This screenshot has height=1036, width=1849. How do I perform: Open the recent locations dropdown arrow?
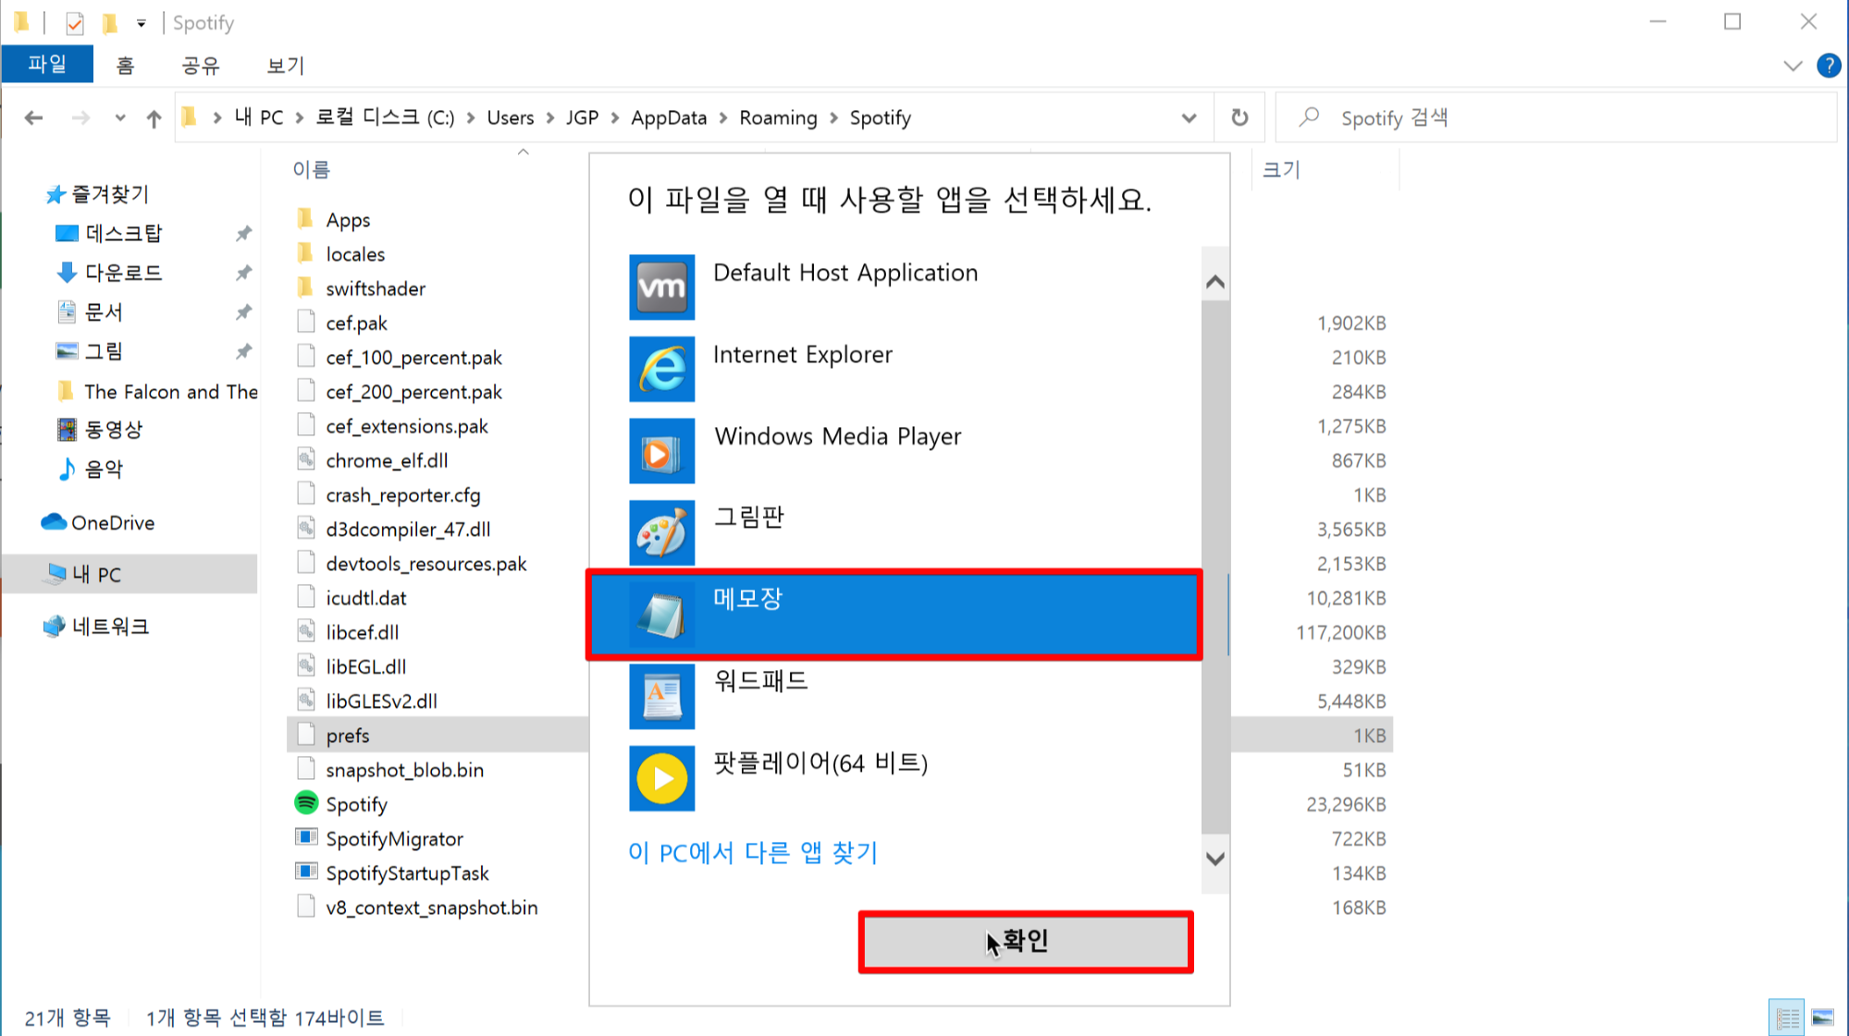[x=120, y=117]
